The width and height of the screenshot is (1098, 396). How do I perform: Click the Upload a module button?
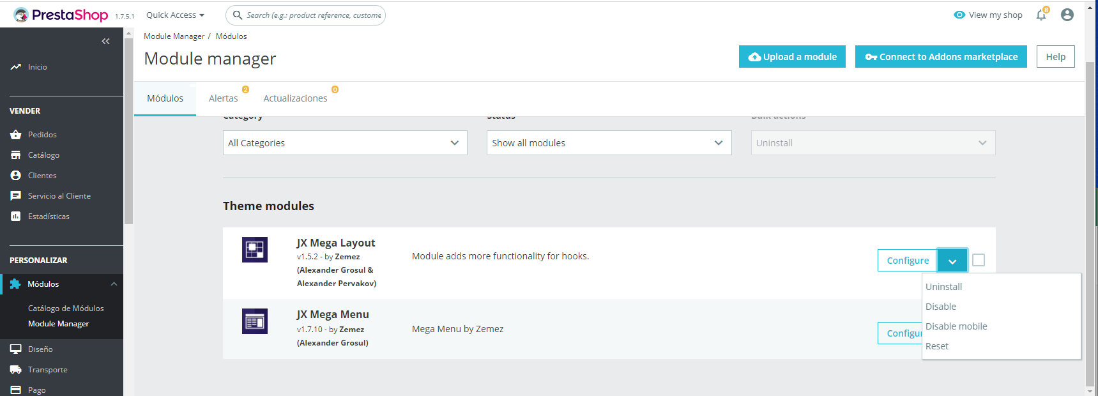(x=792, y=57)
